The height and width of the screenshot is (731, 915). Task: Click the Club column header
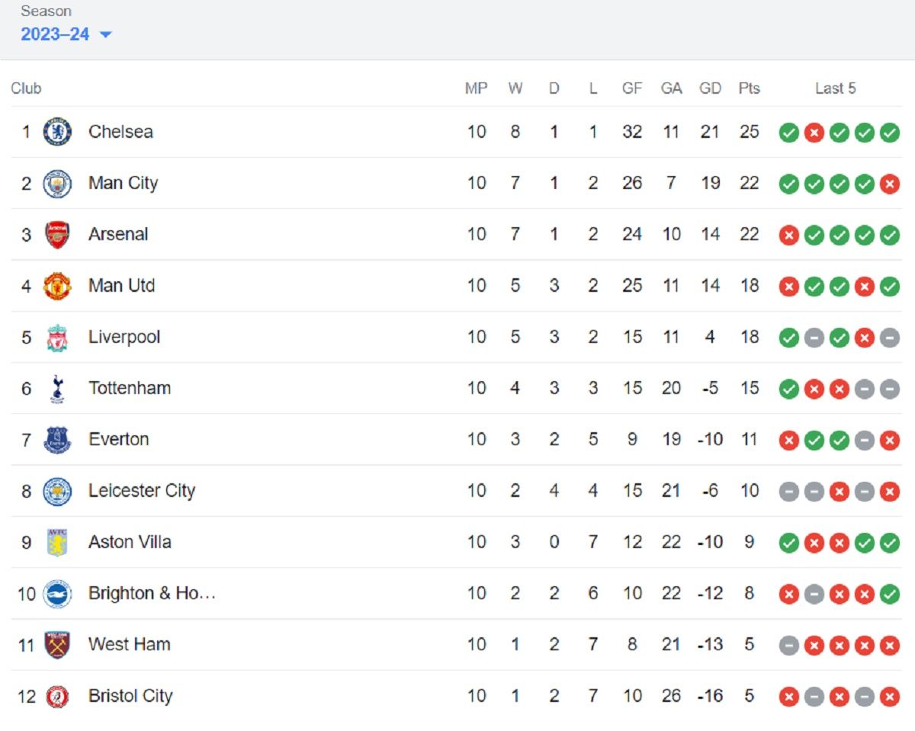[x=25, y=88]
